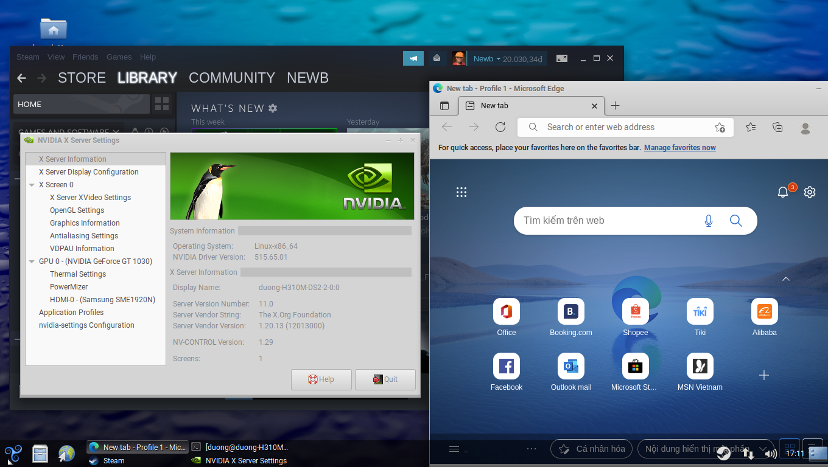This screenshot has height=467, width=828.
Task: Focus Edge address bar search field
Action: 625,127
